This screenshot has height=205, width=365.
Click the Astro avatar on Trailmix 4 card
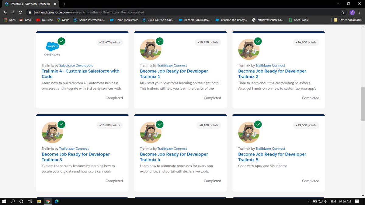[151, 132]
